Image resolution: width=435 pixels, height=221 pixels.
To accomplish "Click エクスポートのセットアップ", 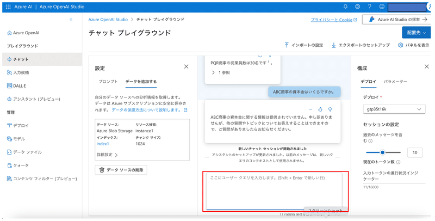I will [361, 45].
